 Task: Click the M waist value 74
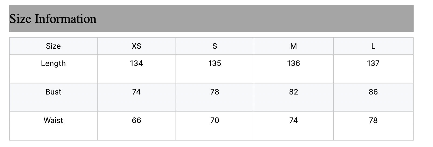pyautogui.click(x=294, y=120)
